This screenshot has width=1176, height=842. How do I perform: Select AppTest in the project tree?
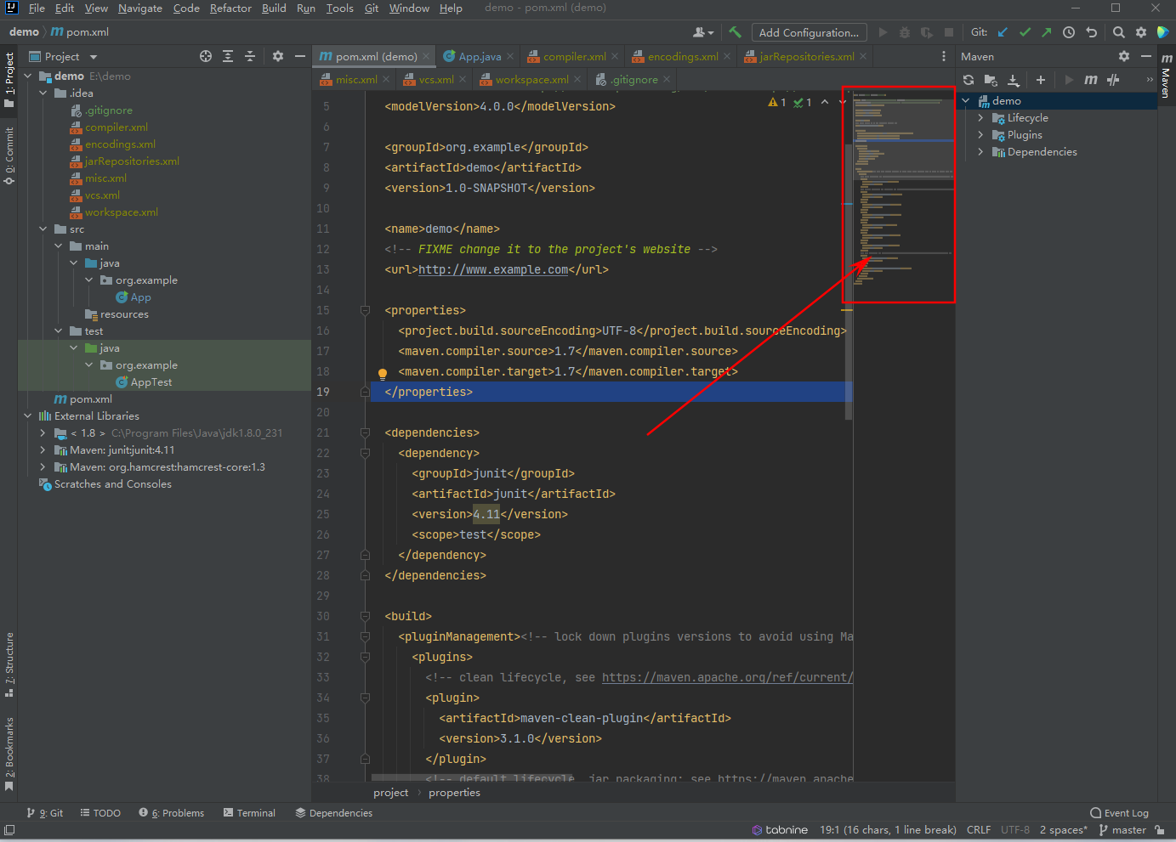click(x=151, y=382)
